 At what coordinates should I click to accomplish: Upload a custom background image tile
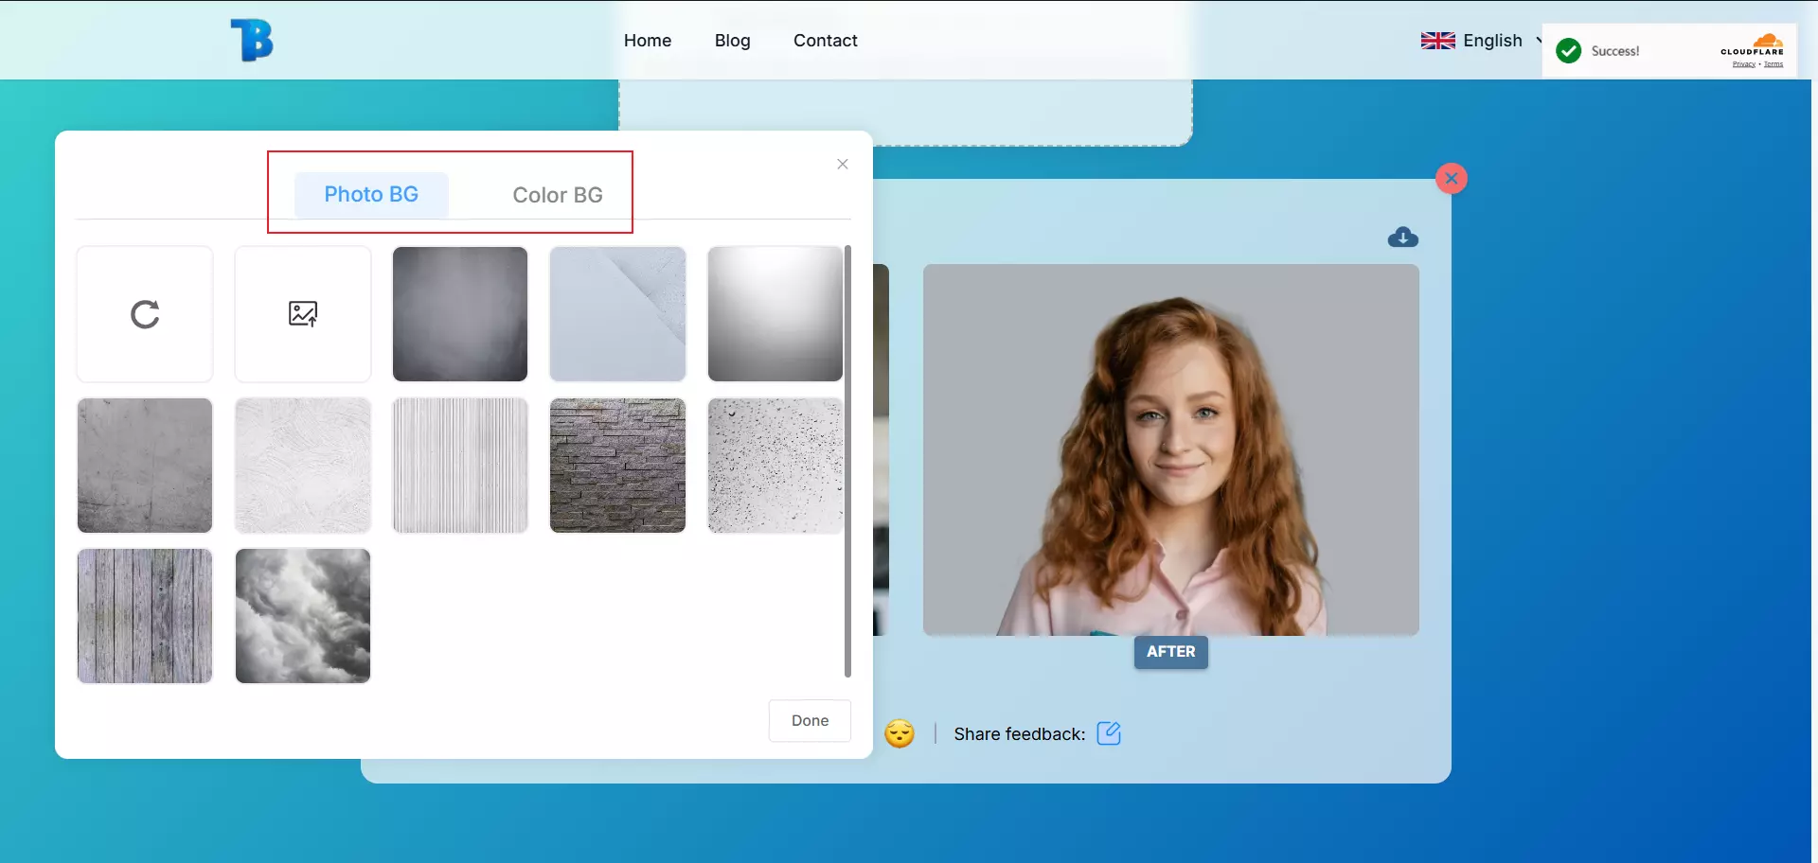303,314
